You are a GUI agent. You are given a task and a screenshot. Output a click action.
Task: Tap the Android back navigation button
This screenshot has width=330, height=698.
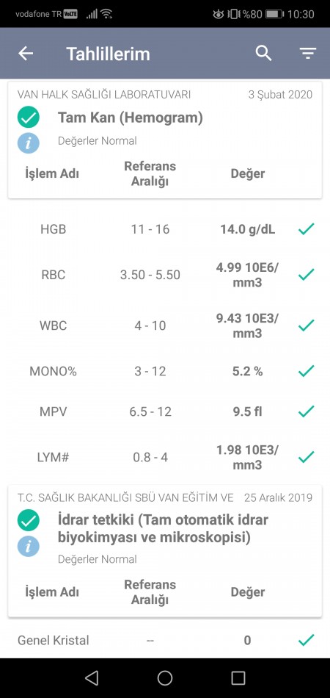92,677
